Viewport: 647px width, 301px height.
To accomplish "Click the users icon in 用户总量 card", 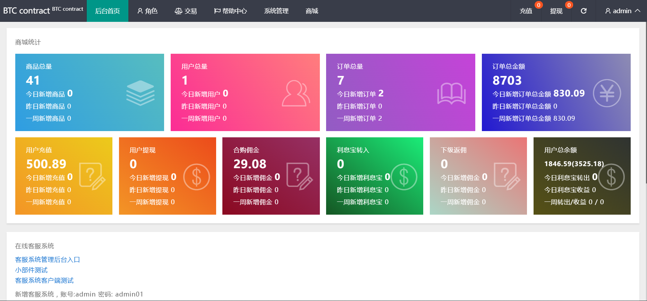I will tap(296, 93).
